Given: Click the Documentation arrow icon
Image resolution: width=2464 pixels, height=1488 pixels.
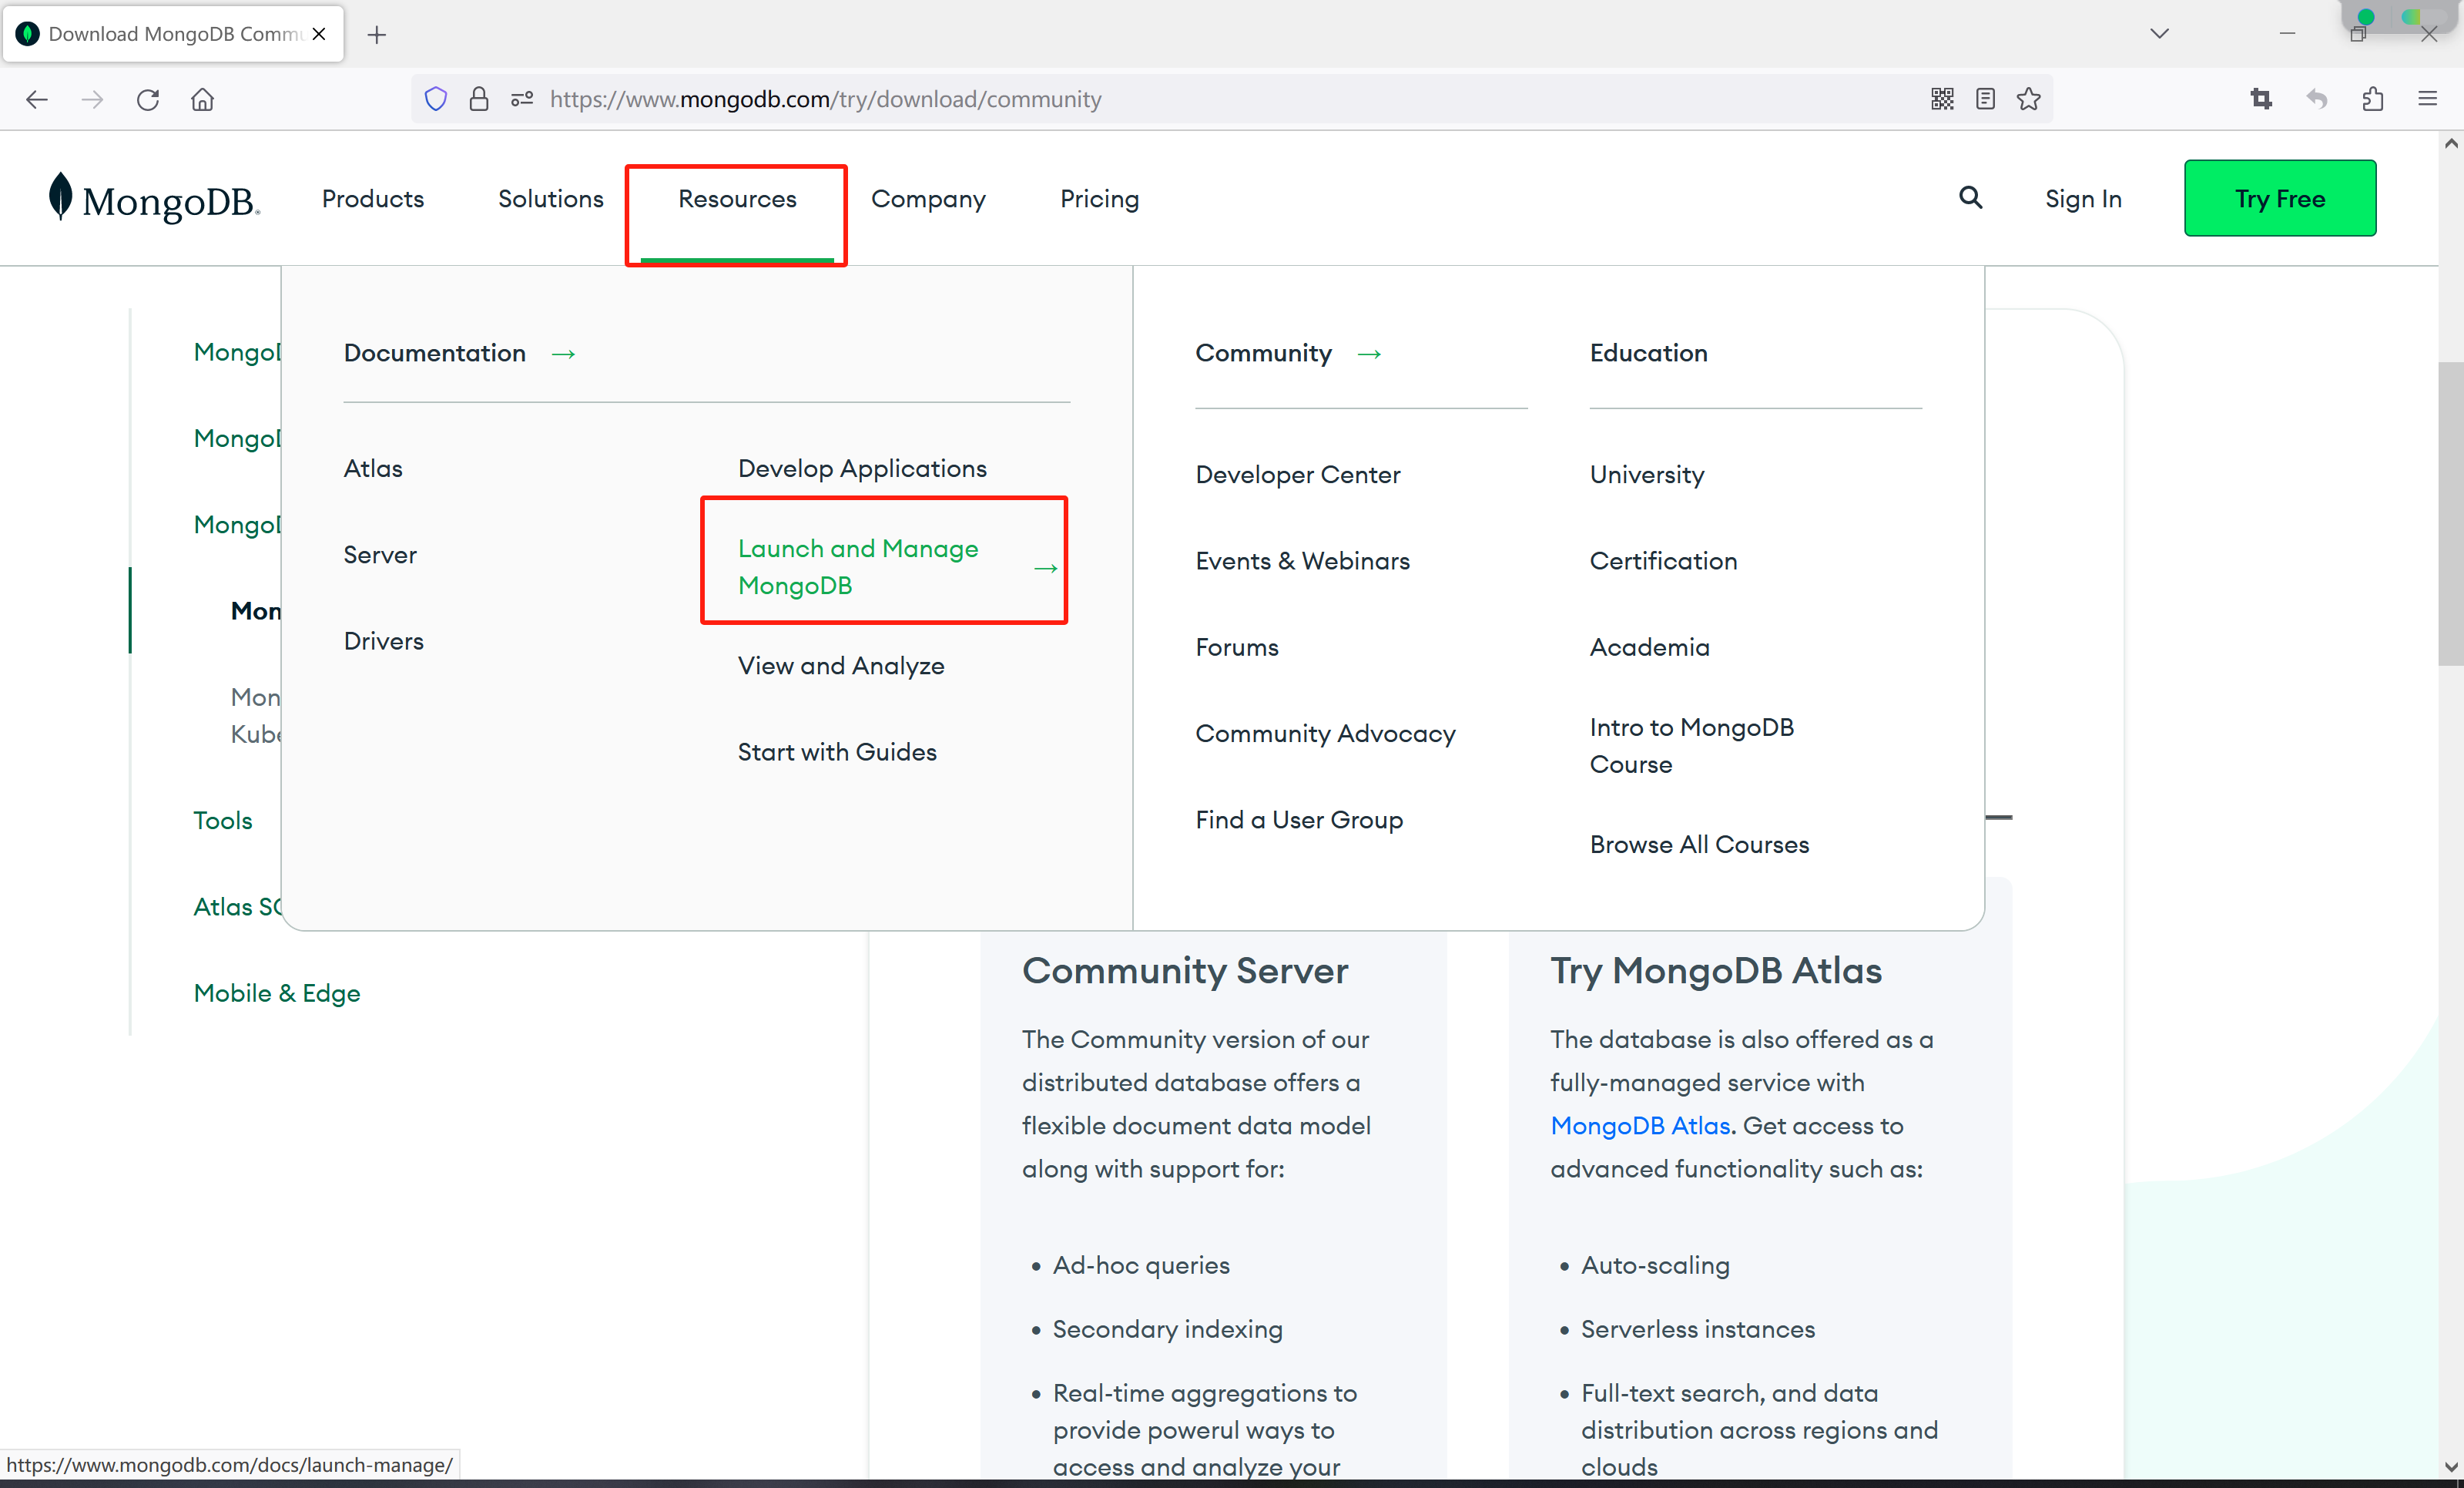Looking at the screenshot, I should [x=563, y=354].
